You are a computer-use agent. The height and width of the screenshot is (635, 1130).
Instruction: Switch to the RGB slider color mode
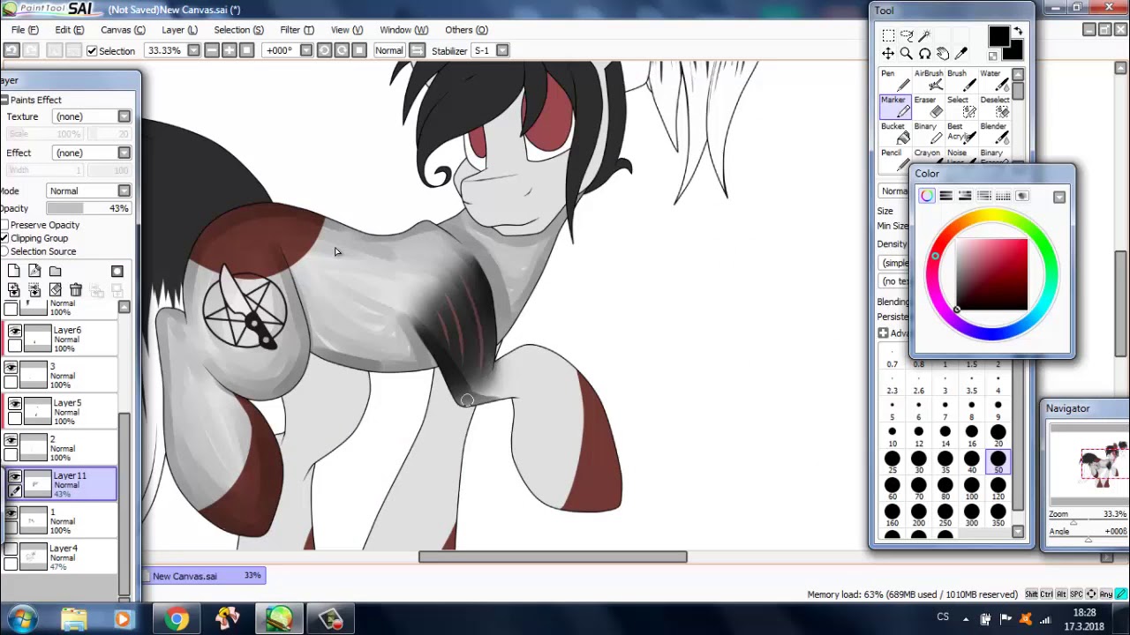pos(945,196)
